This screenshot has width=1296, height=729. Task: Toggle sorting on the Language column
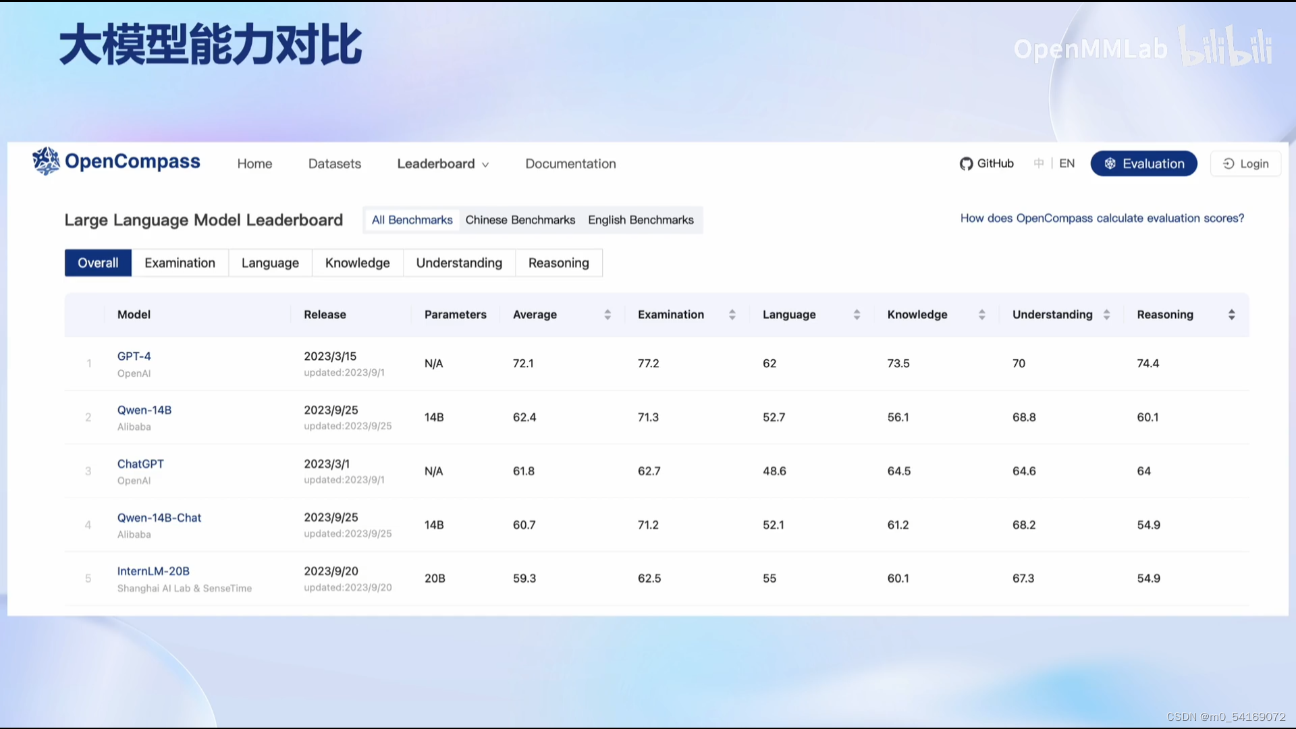click(857, 314)
